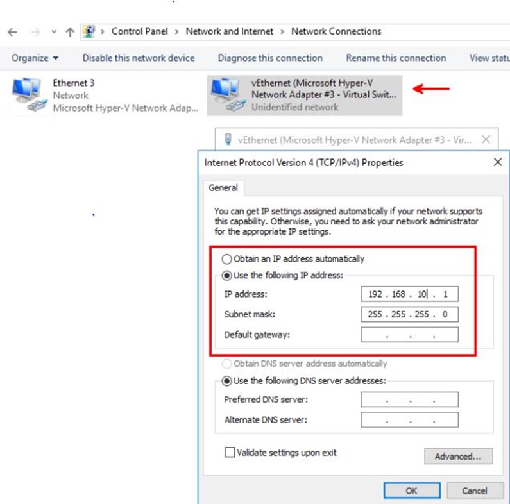Select Obtain an IP address automatically
Viewport: 510px width, 504px height.
tap(226, 259)
